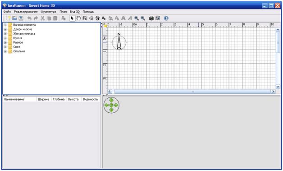
Task: Activate the hand pan tool
Action: click(78, 18)
